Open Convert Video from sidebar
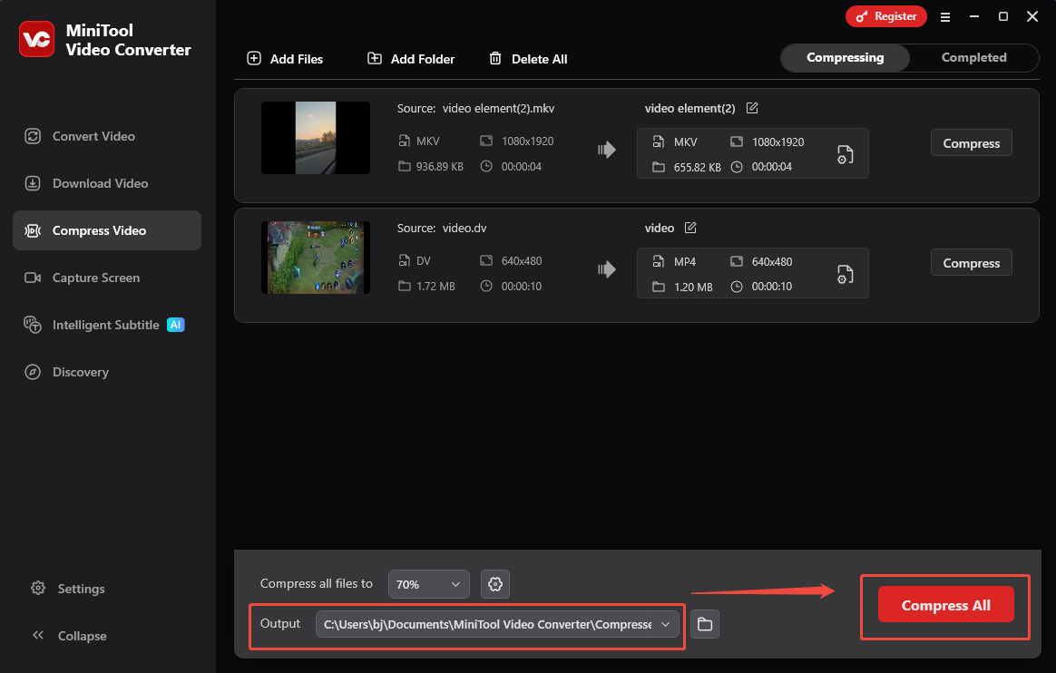Image resolution: width=1056 pixels, height=673 pixels. [x=93, y=136]
